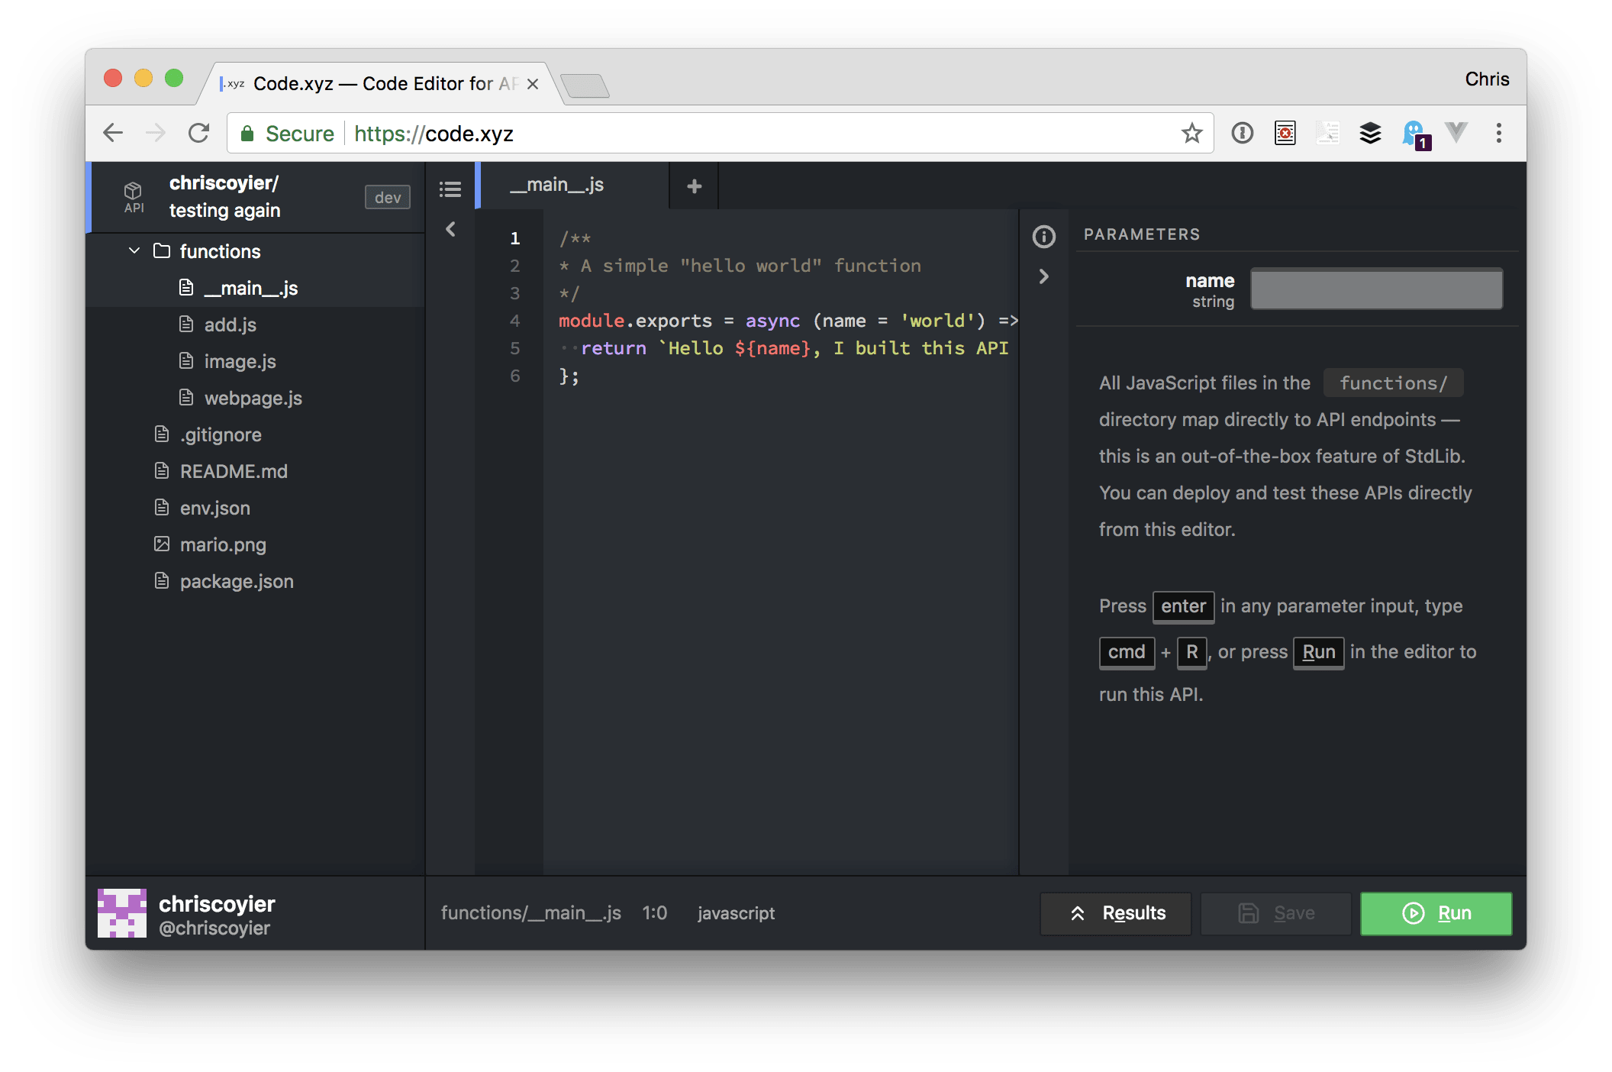Open a new editor tab with the plus icon

pyautogui.click(x=693, y=186)
